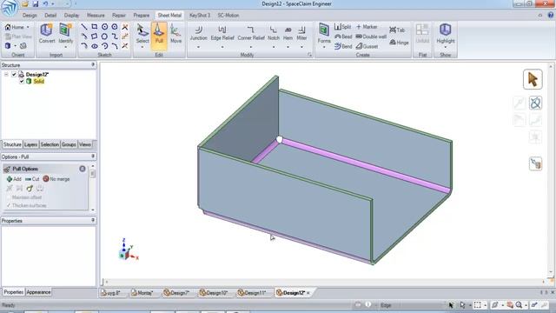
Task: Enable the No merge pull option
Action: pyautogui.click(x=56, y=179)
